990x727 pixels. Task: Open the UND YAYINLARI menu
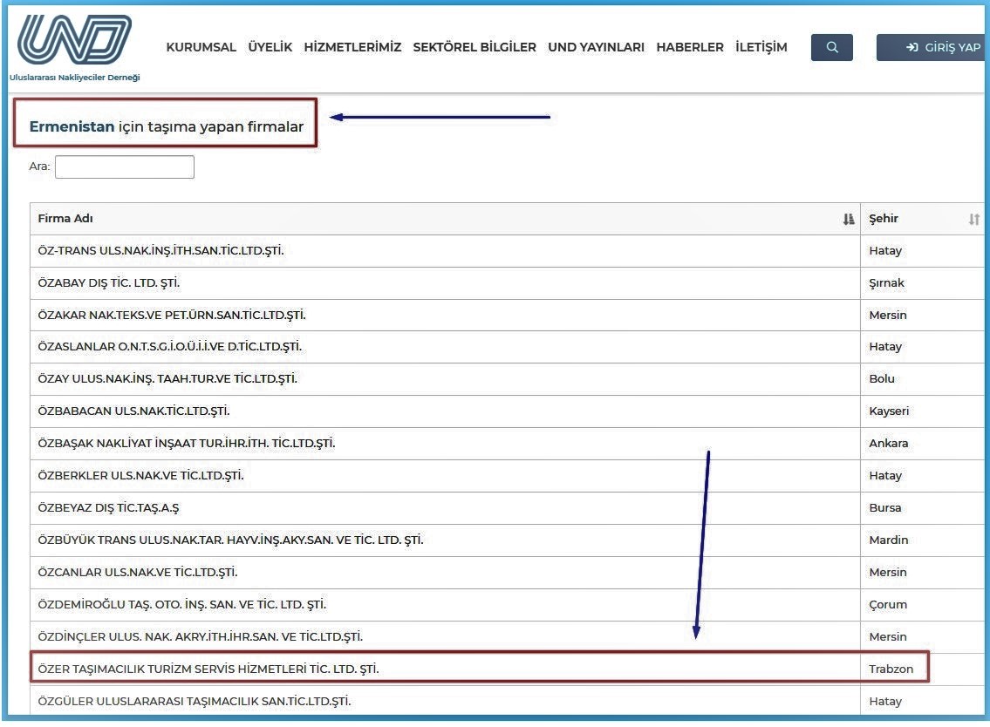click(596, 47)
